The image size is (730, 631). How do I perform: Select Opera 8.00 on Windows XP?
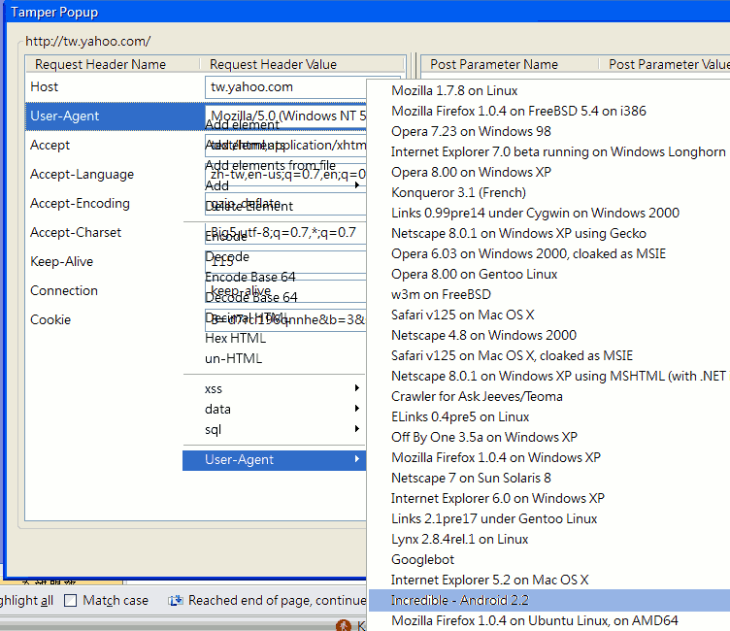coord(471,172)
